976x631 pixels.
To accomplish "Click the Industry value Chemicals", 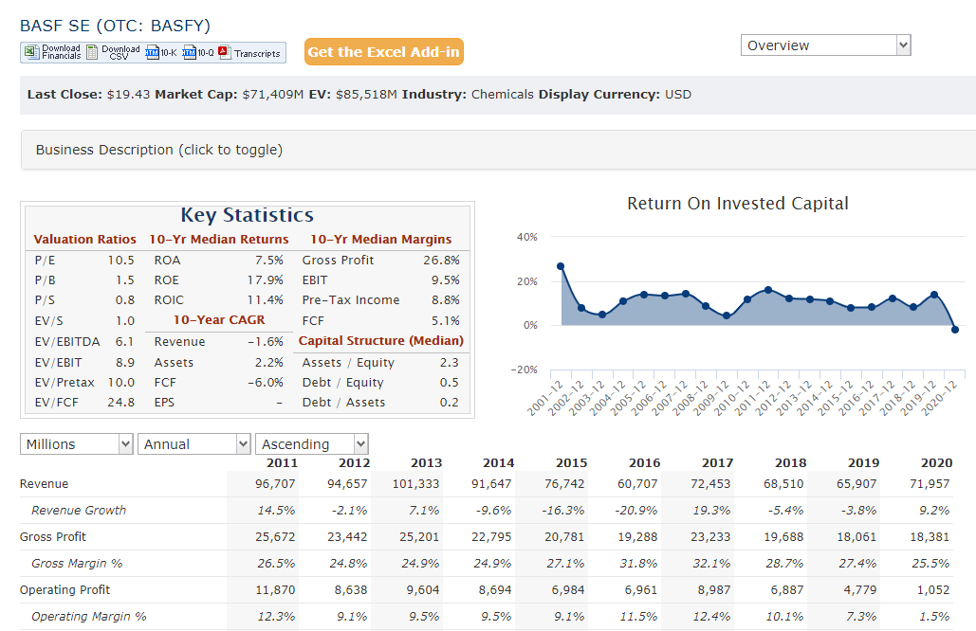I will click(503, 95).
